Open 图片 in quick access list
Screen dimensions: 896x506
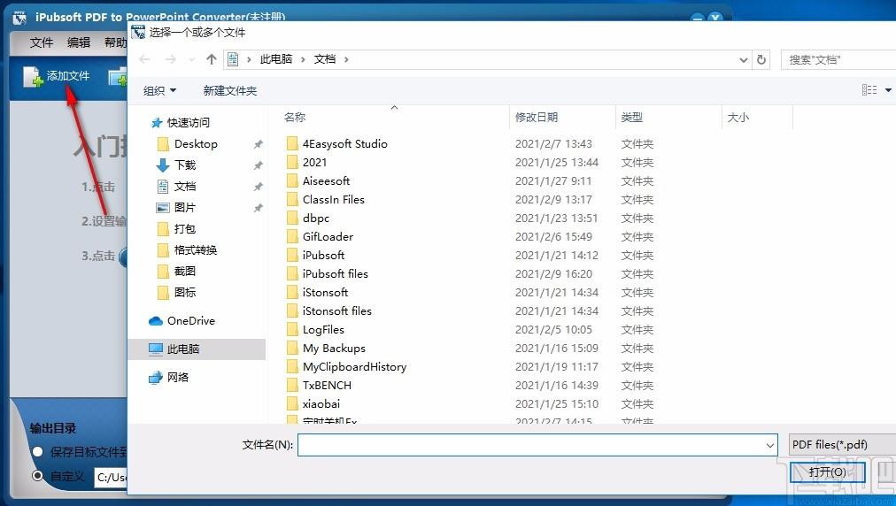pos(184,207)
